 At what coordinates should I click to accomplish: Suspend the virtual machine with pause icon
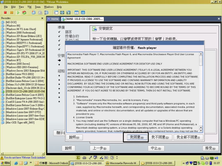pyautogui.click(x=12, y=12)
